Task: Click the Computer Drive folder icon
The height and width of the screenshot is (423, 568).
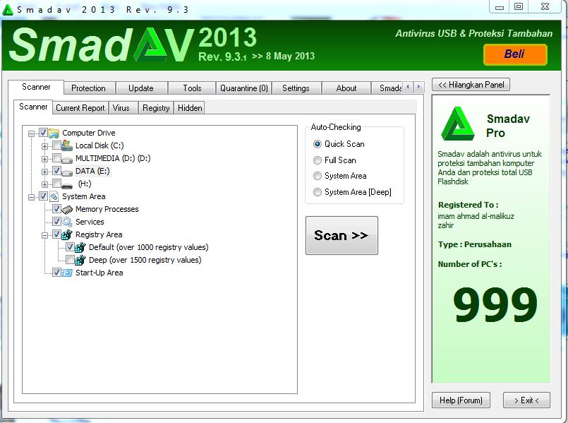Action: (x=54, y=133)
